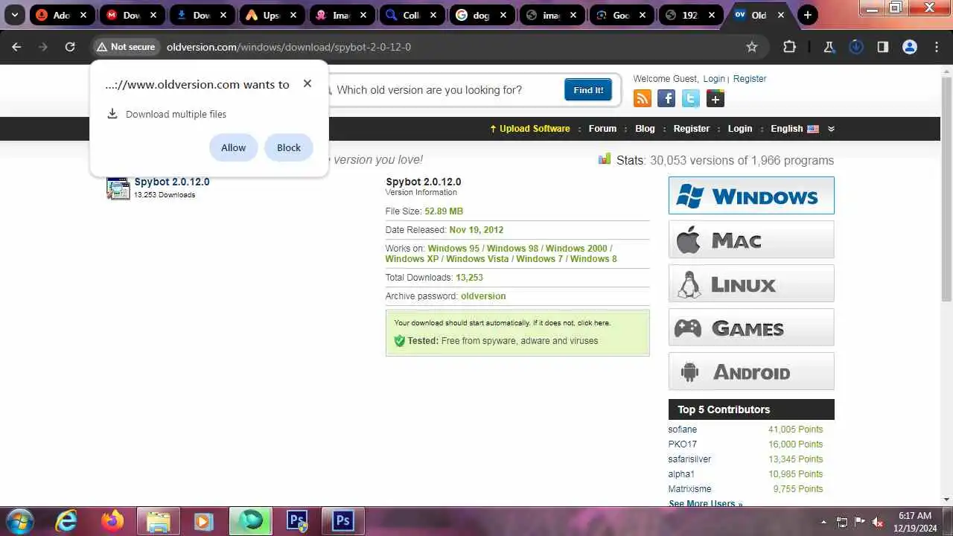Open the downloads icon in toolbar
The image size is (953, 536).
tap(856, 47)
